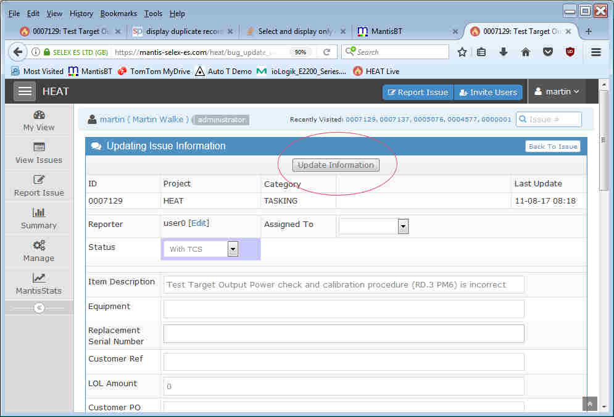This screenshot has height=417, width=614.
Task: Open the martin user menu
Action: pyautogui.click(x=557, y=91)
